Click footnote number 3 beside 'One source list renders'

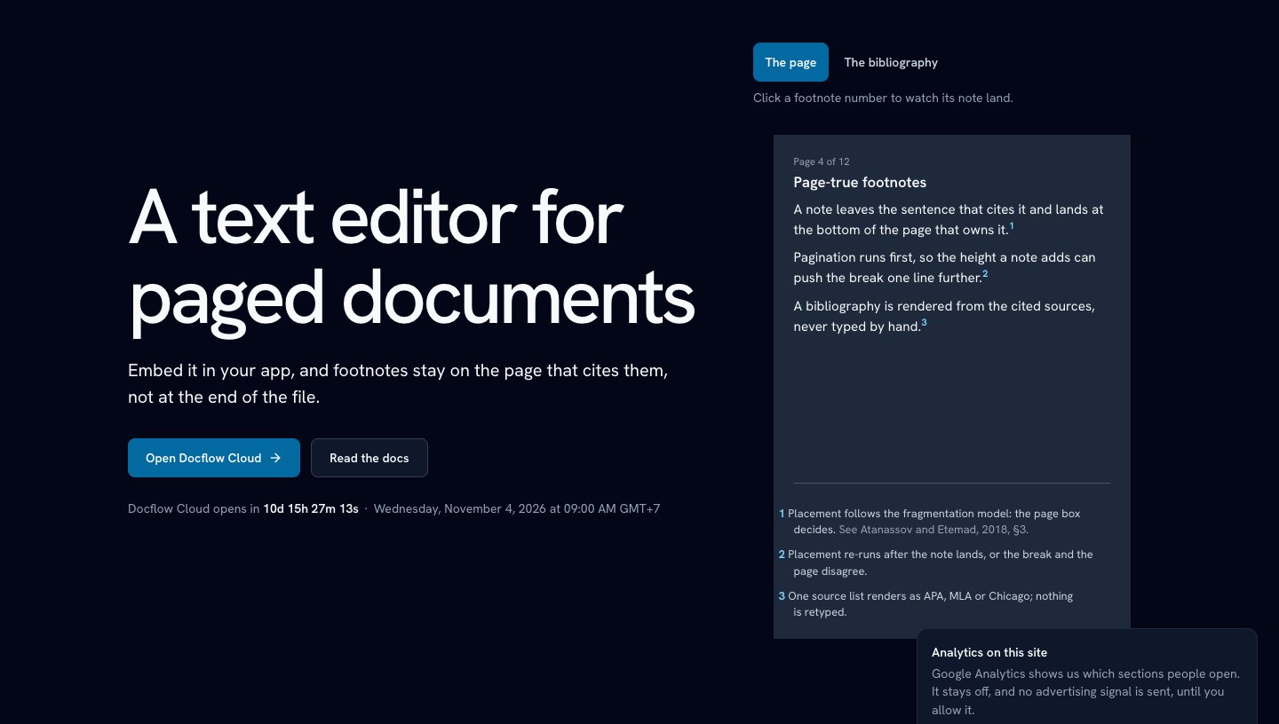pyautogui.click(x=782, y=596)
